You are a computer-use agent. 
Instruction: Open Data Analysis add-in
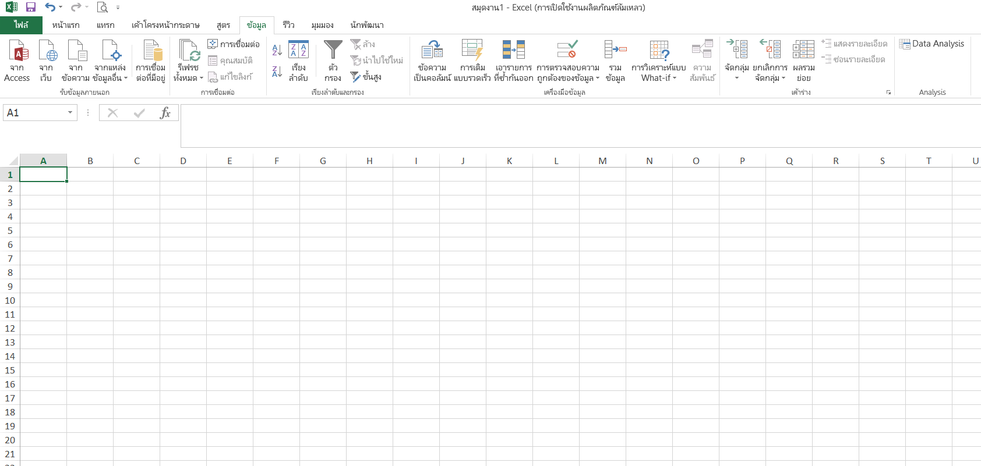tap(931, 44)
